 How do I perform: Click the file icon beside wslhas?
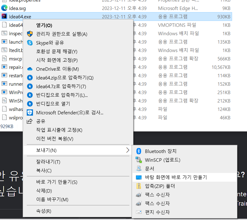pyautogui.click(x=4, y=109)
